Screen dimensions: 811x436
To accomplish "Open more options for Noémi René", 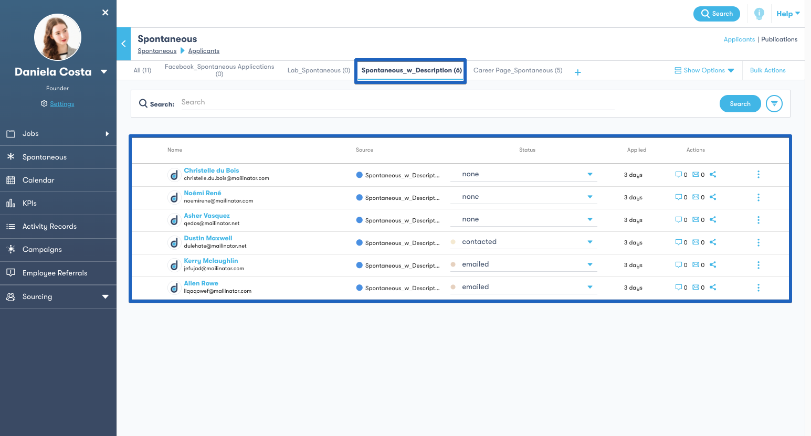I will click(759, 197).
